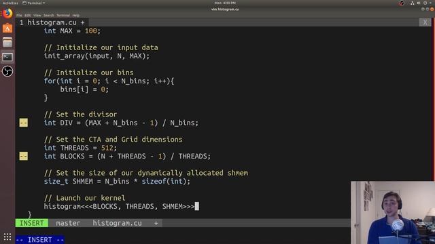Click the for loop line with N_bins
Screen dimensions: 435x244
click(109, 81)
